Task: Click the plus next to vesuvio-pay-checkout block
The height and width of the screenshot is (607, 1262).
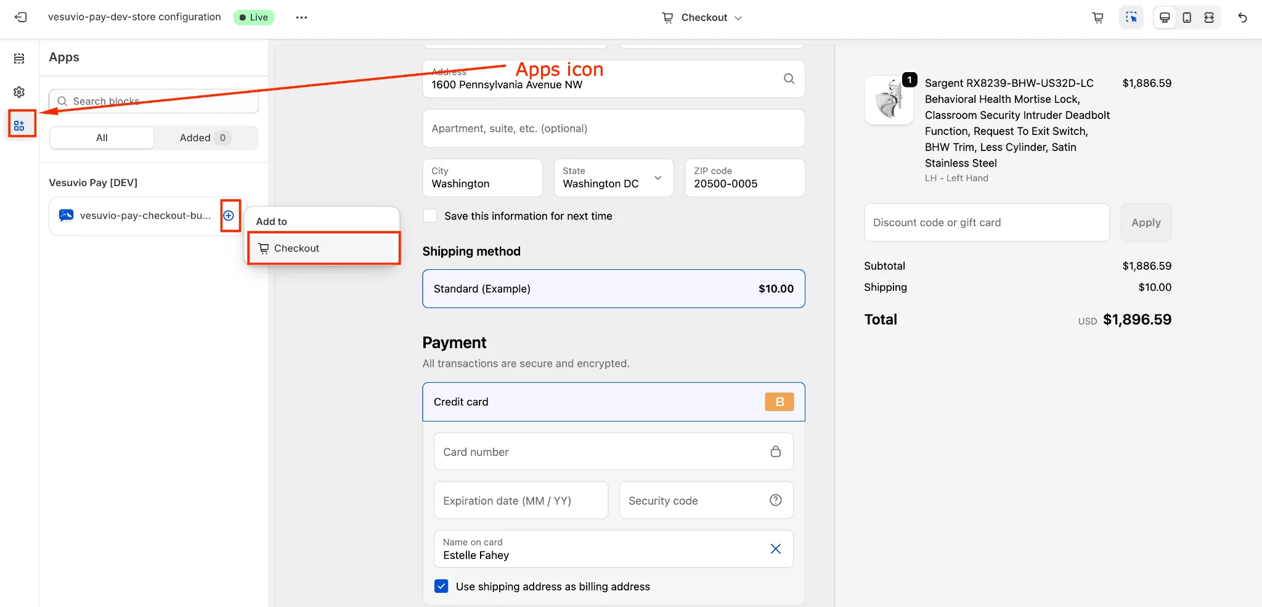Action: point(229,216)
